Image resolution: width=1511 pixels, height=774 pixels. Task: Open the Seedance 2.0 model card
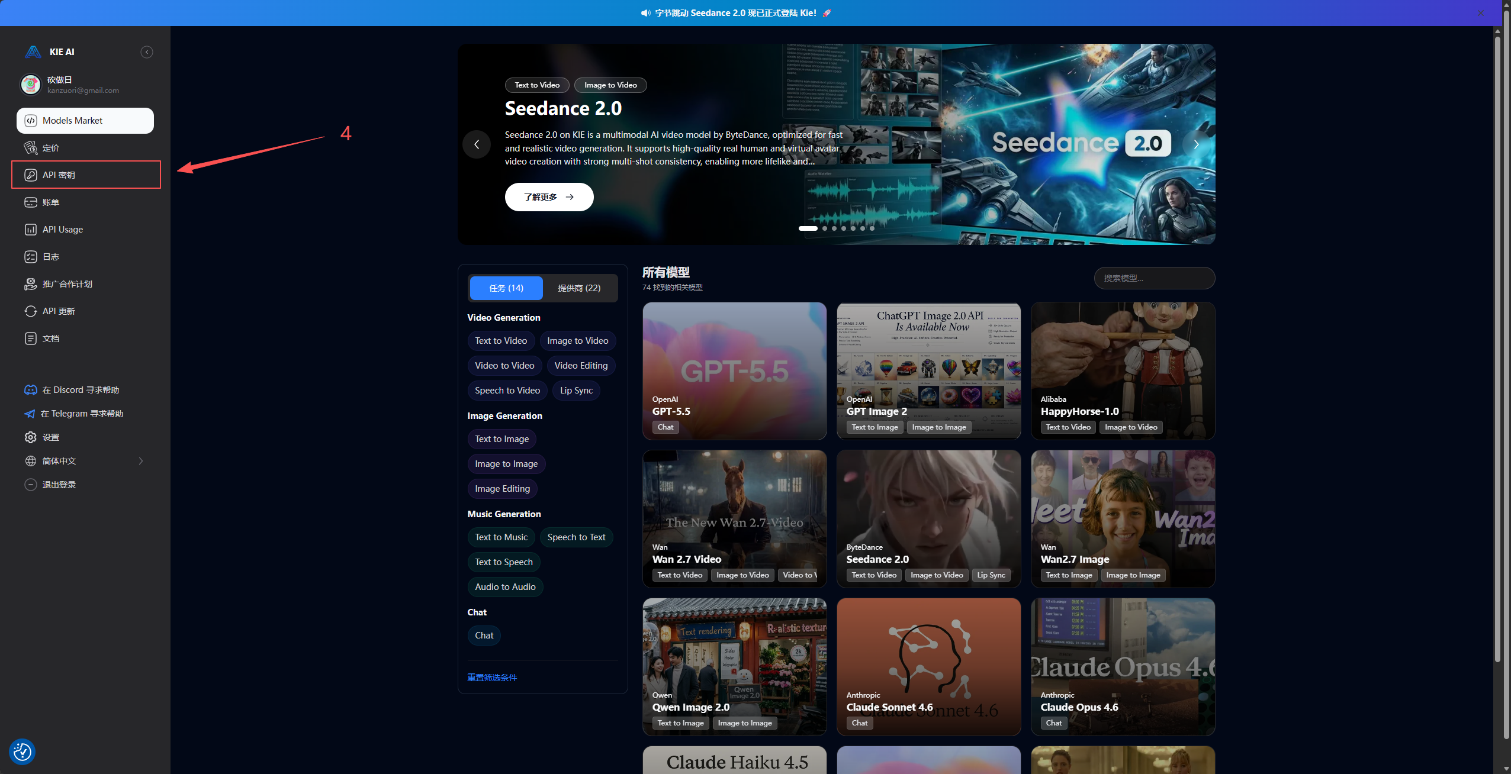click(929, 519)
